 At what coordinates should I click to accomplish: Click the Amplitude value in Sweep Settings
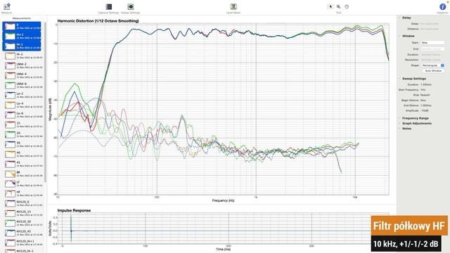click(x=425, y=110)
